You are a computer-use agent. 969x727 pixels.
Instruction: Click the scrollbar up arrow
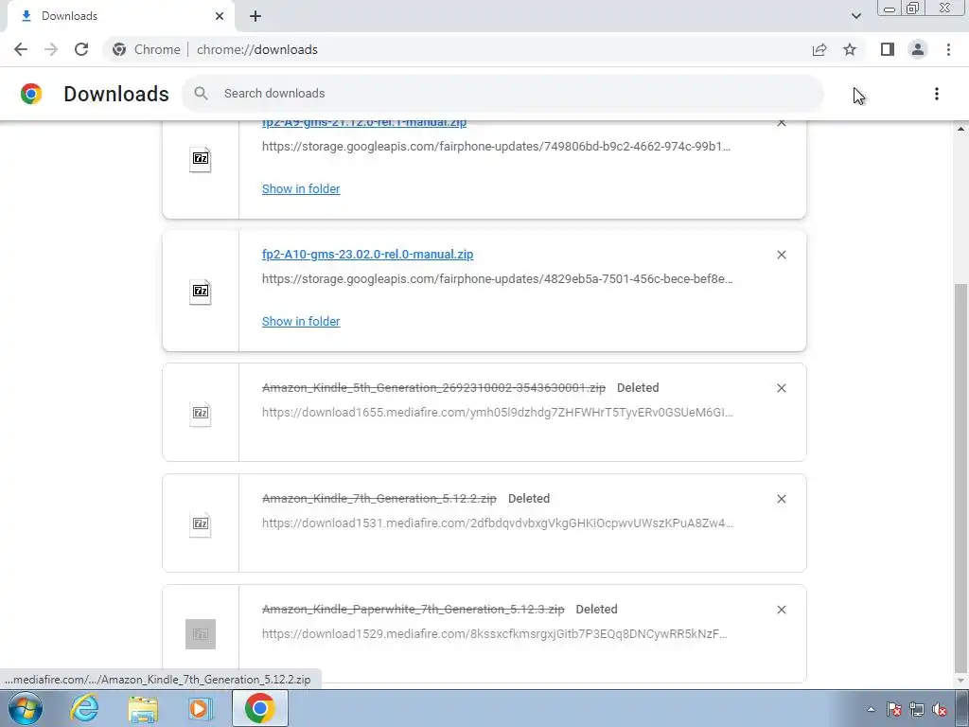[x=961, y=129]
